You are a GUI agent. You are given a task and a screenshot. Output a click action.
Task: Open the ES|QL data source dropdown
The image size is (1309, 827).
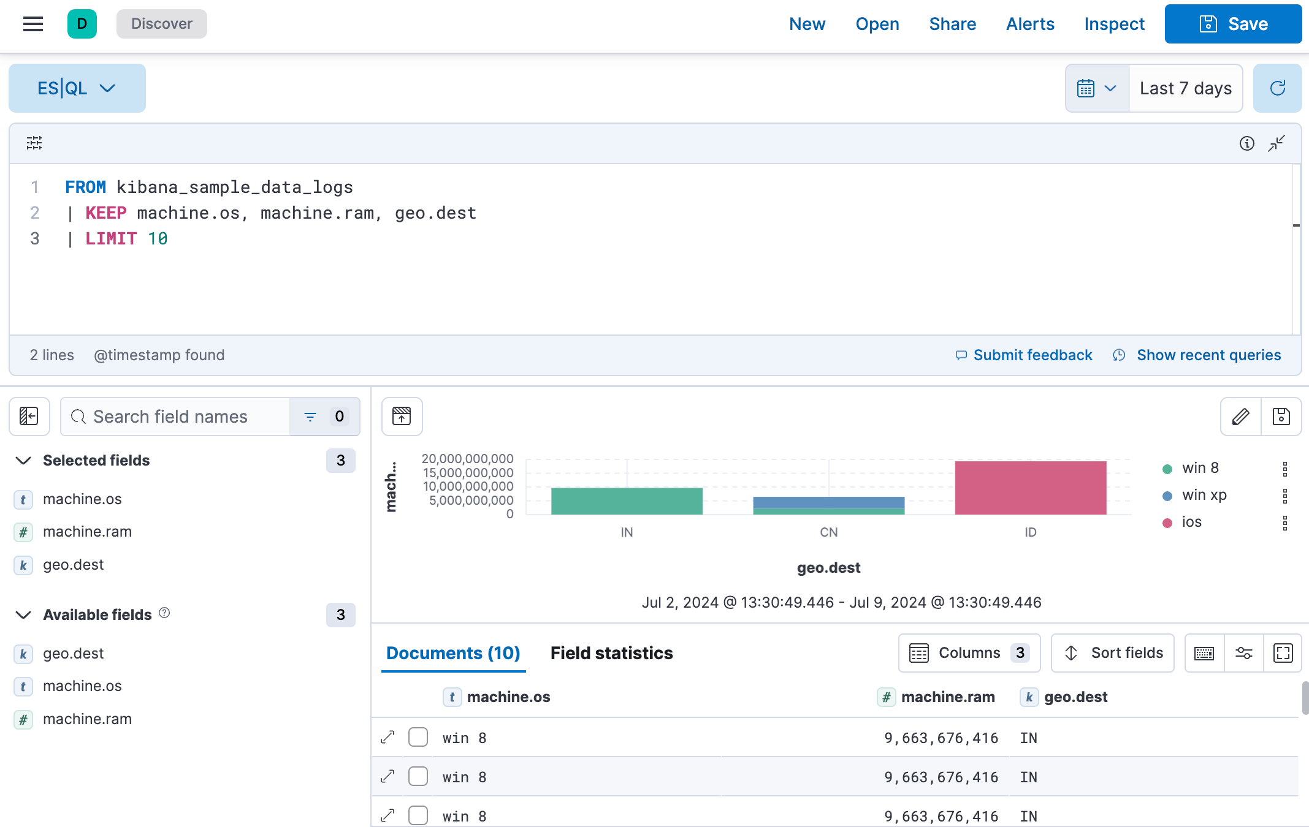(x=77, y=88)
